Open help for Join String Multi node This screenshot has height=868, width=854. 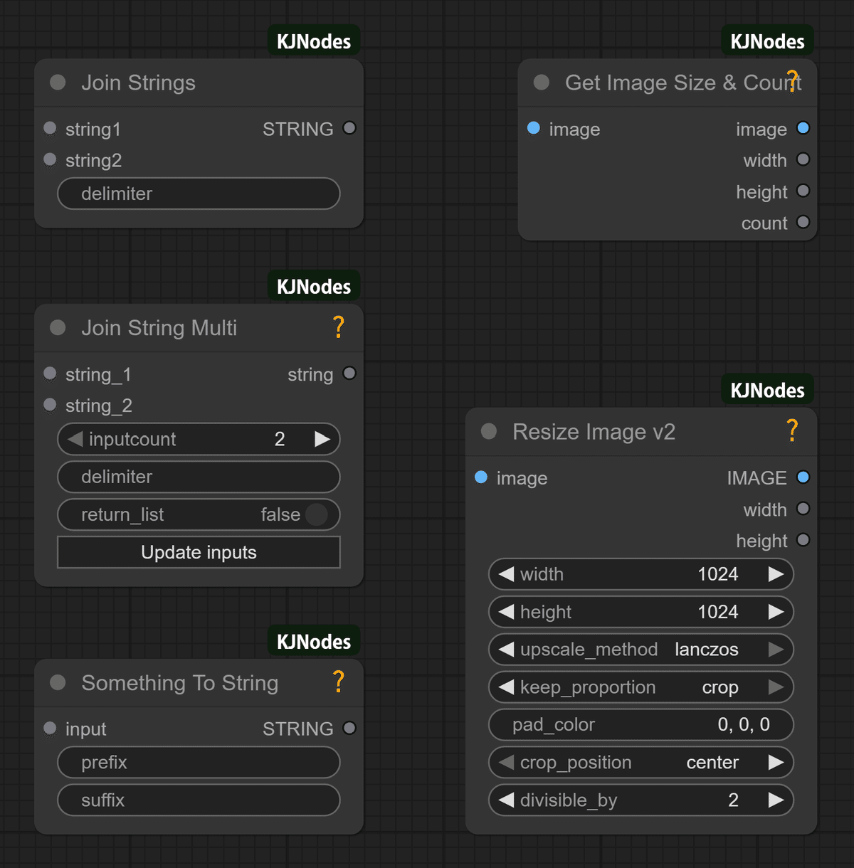339,327
